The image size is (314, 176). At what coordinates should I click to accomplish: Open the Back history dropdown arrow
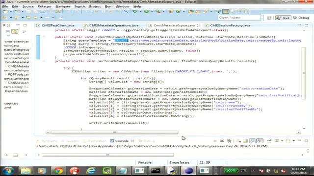click(x=41, y=18)
